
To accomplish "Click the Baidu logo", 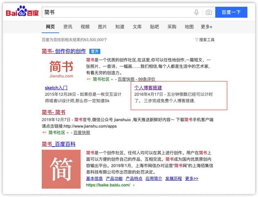I will coord(22,11).
